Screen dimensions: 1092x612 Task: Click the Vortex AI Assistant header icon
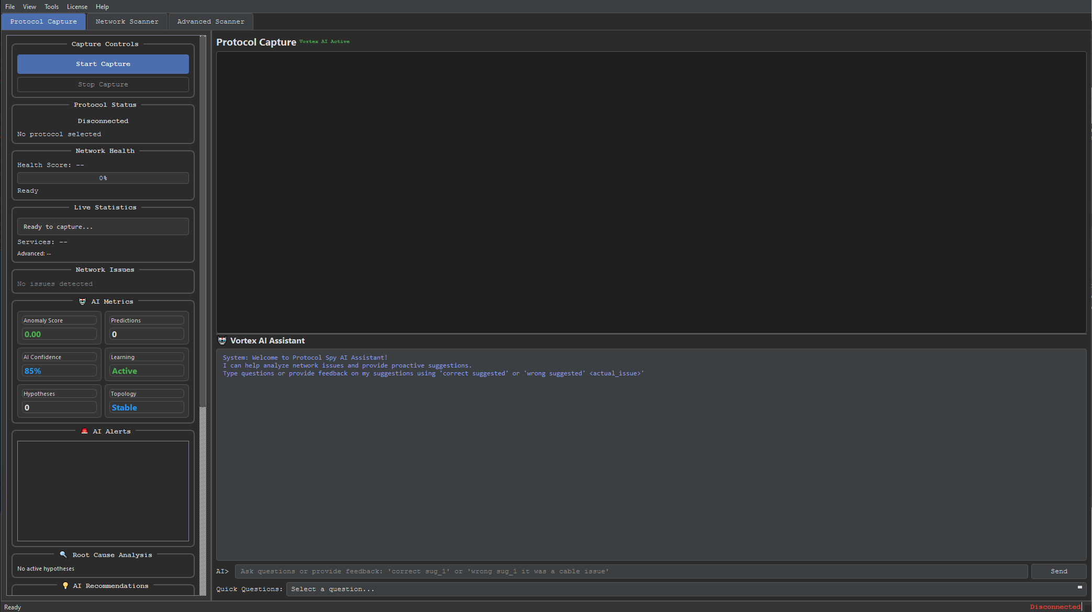(x=222, y=340)
